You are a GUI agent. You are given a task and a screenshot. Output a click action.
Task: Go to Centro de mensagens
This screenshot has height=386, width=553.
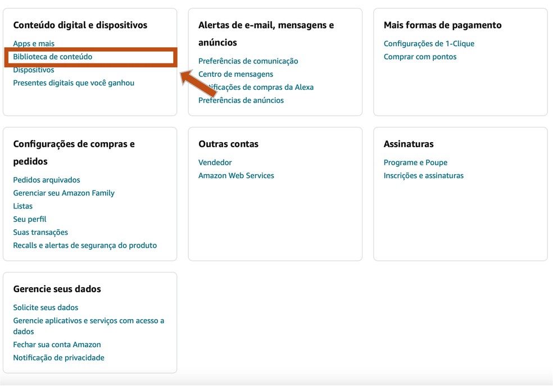point(235,74)
